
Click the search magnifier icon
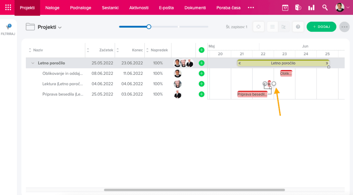tap(325, 8)
